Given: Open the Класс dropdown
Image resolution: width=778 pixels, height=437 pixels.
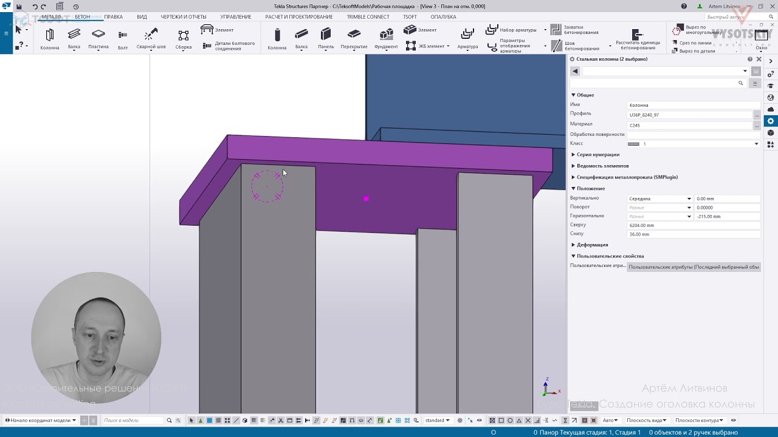Looking at the screenshot, I should pyautogui.click(x=756, y=144).
